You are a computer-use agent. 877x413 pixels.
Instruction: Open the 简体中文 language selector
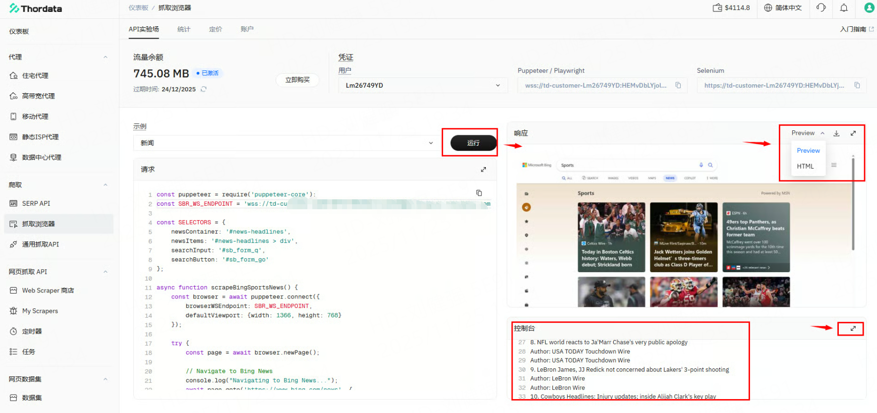[783, 8]
